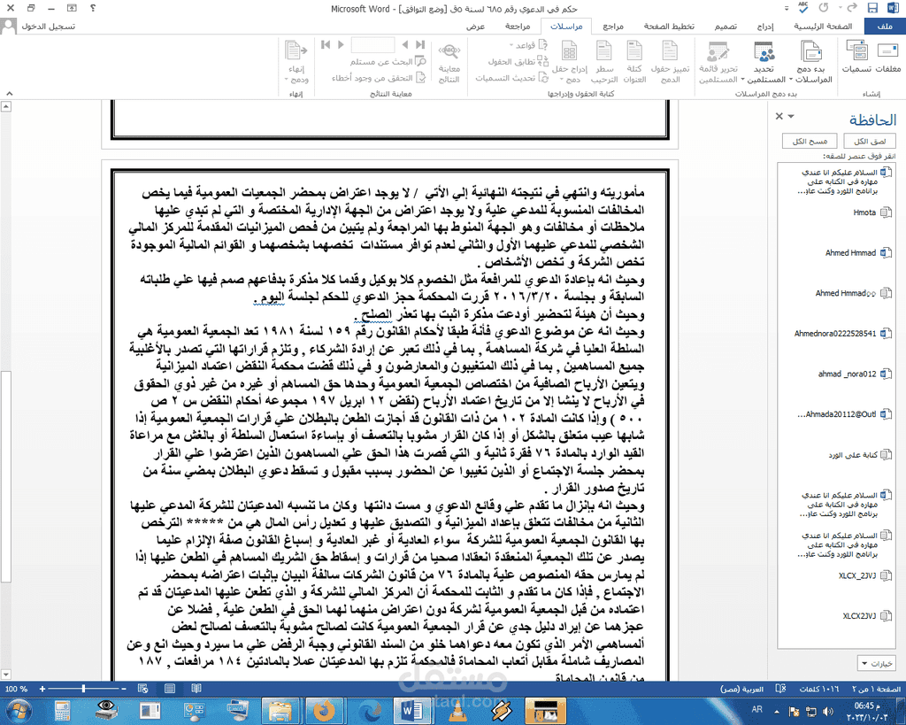Screen dimensions: 906x725
Task: Click Greeting Line (سطر الترحيب) icon
Action: (x=604, y=61)
